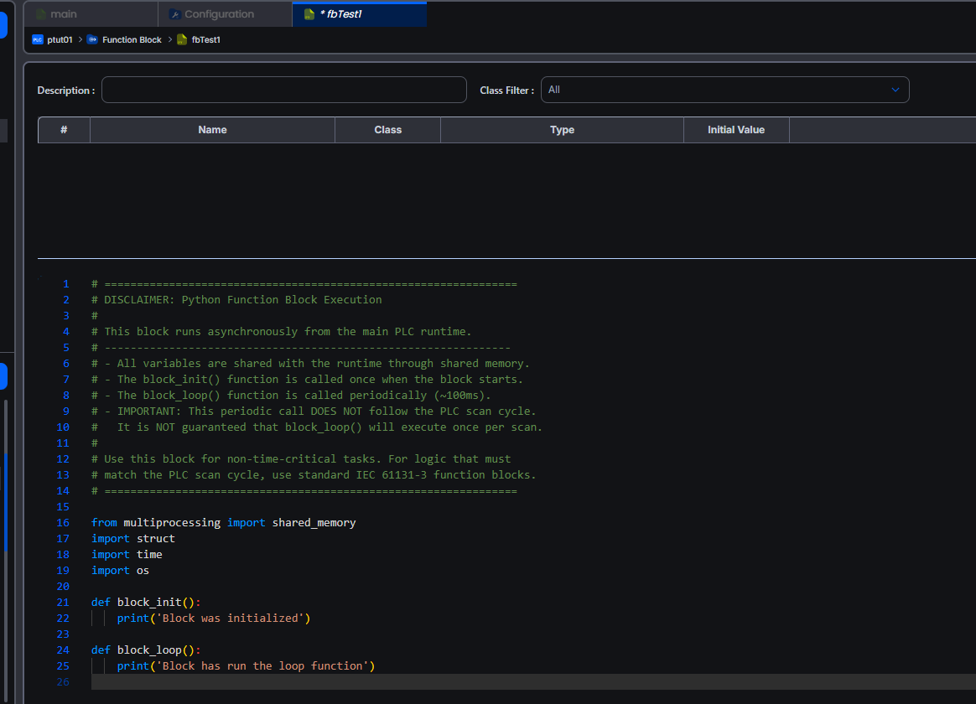Click inside the Description input field
976x704 pixels.
[283, 90]
